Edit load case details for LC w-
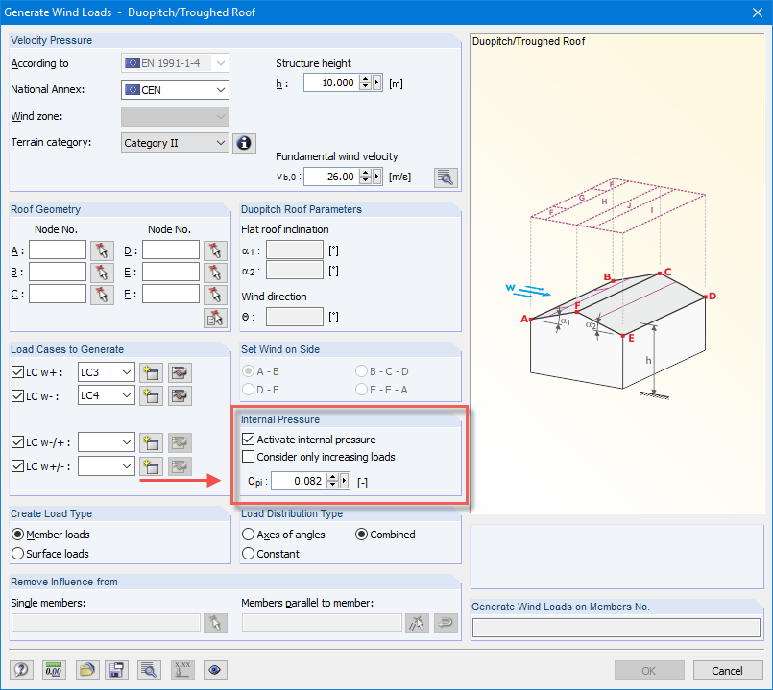Image resolution: width=773 pixels, height=690 pixels. click(x=179, y=395)
